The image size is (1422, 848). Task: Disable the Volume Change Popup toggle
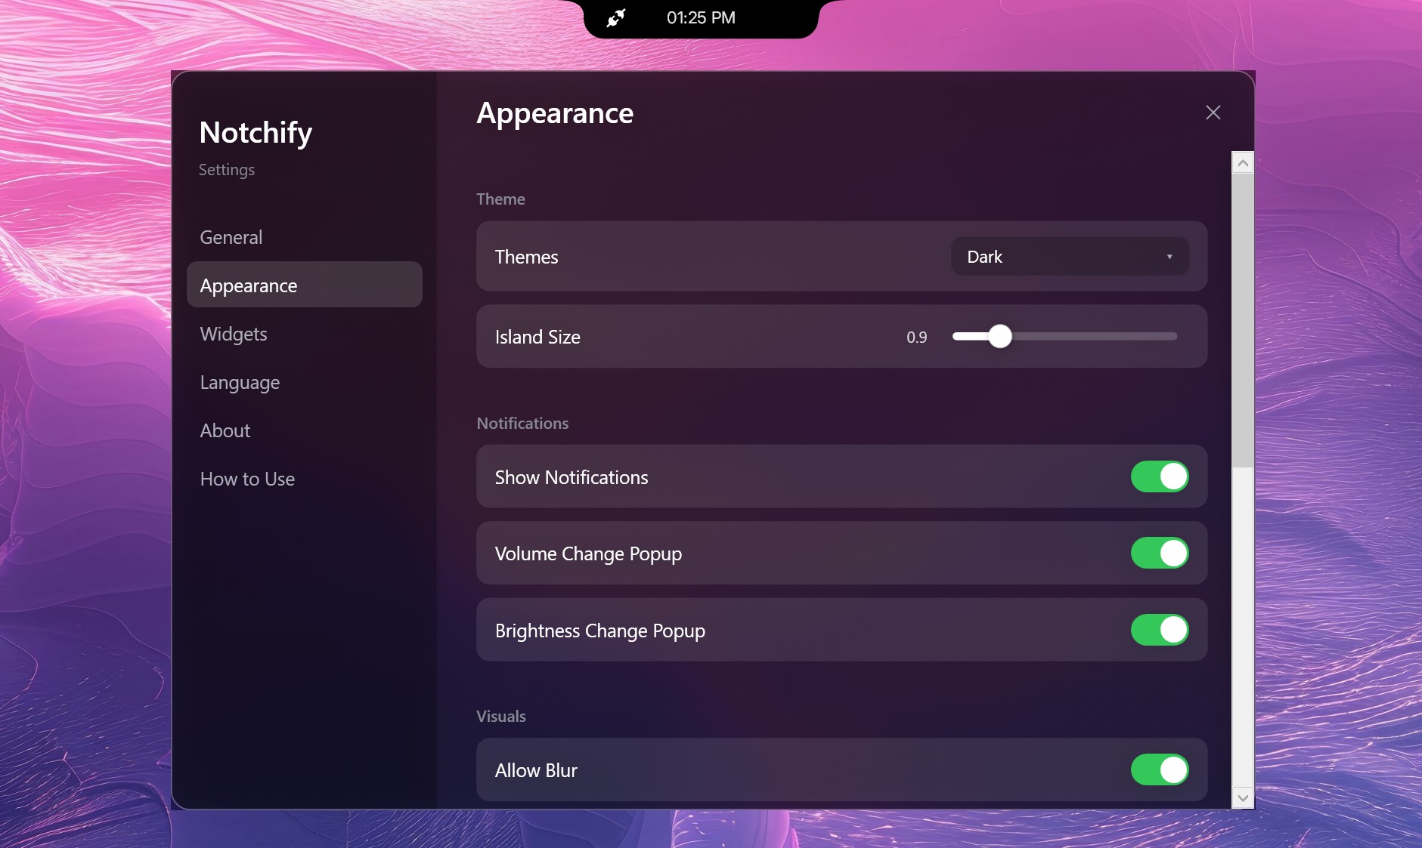1160,553
